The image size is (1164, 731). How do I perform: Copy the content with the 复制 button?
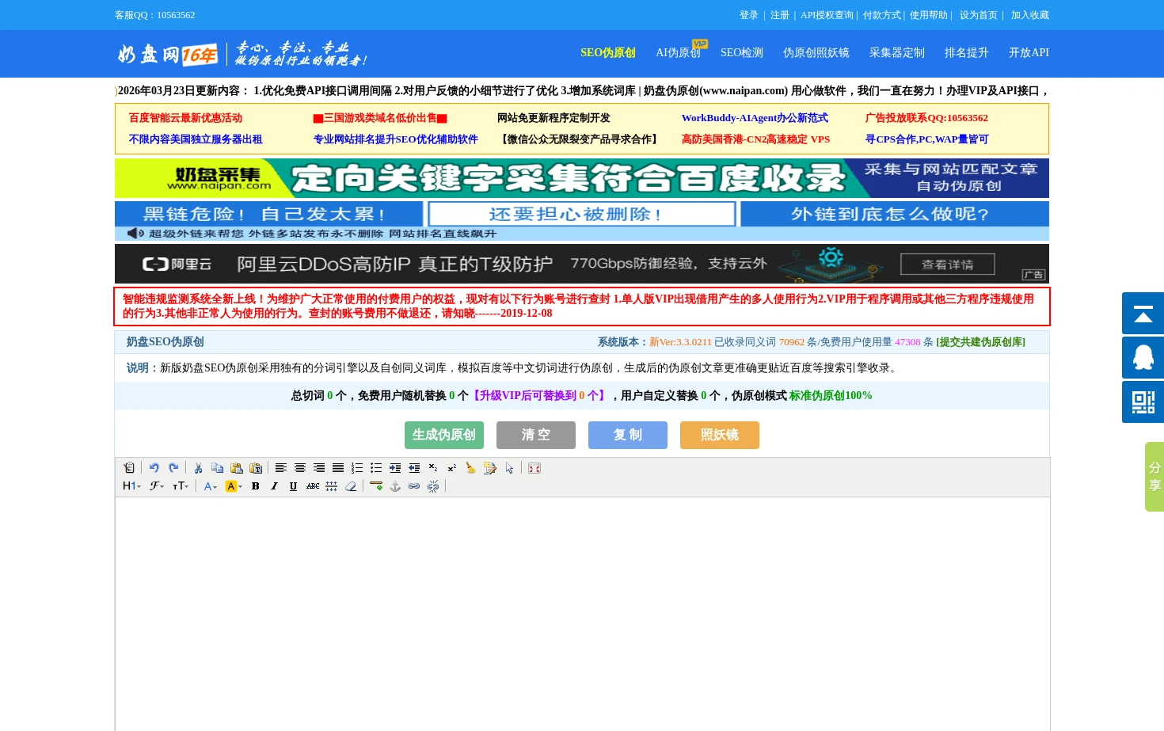(x=628, y=435)
